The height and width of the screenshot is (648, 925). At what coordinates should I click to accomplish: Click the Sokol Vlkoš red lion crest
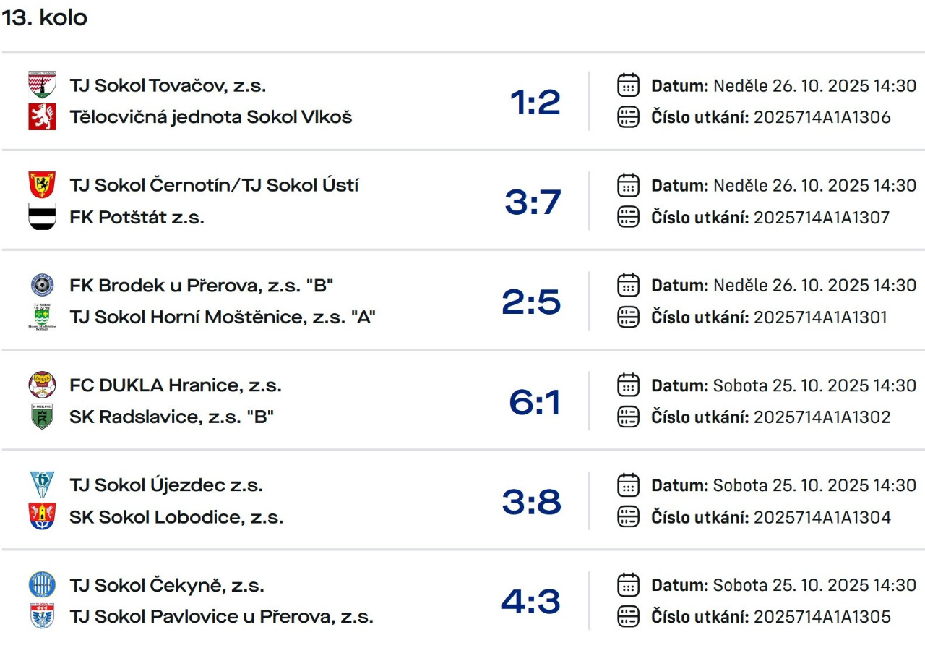[x=42, y=116]
